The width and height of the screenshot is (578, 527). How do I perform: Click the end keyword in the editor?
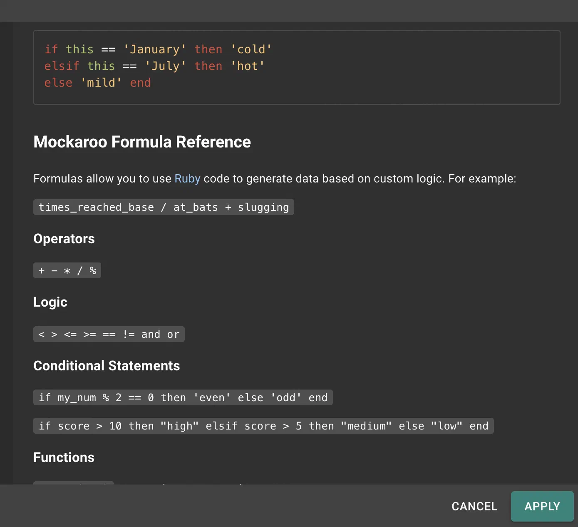(x=140, y=83)
